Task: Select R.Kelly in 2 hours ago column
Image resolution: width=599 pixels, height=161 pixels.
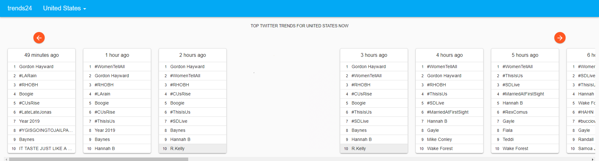Action: tap(177, 148)
